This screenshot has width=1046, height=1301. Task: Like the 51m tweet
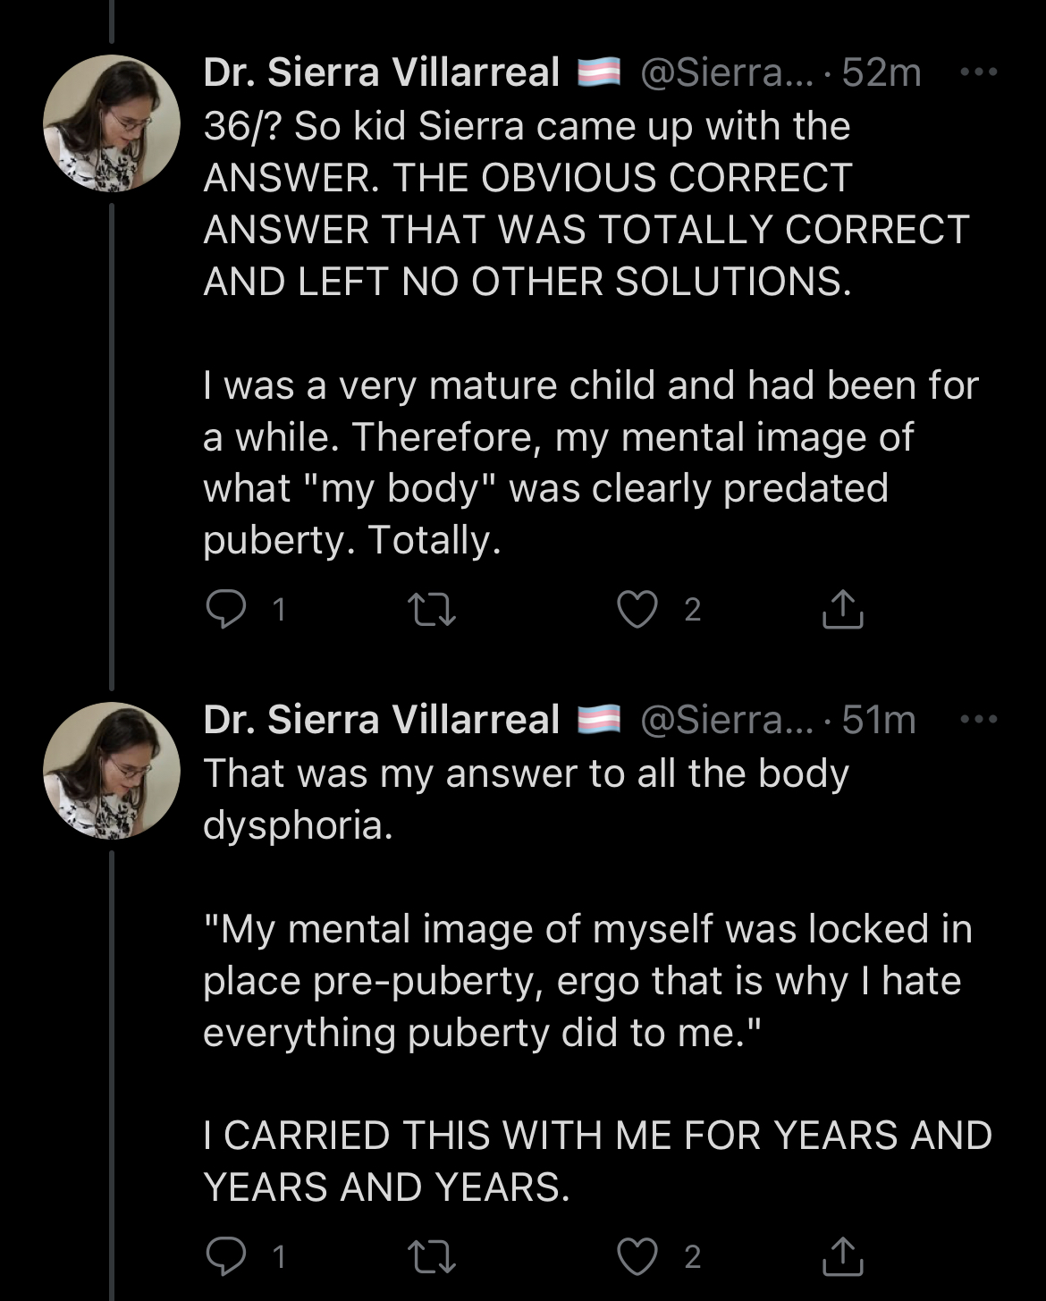[x=637, y=1256]
